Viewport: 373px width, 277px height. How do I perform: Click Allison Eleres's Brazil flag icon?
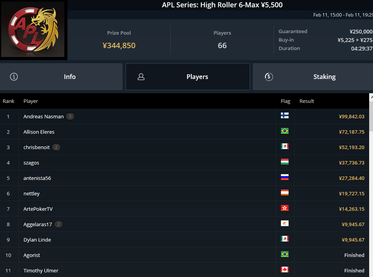[x=285, y=131]
